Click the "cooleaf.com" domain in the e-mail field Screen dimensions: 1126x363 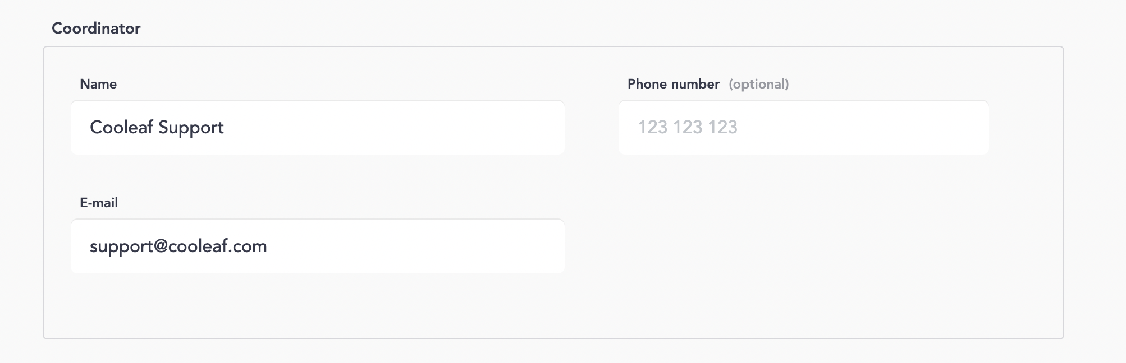click(x=217, y=246)
